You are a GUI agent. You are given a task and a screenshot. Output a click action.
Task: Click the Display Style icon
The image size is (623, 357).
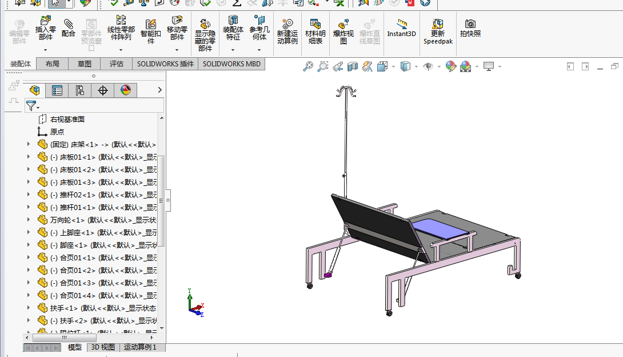click(x=405, y=66)
